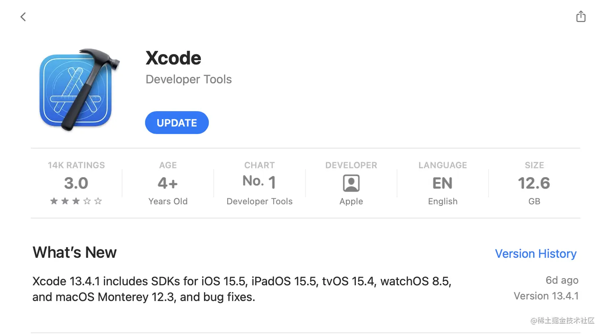This screenshot has width=604, height=334.
Task: Click the 4+ age rating
Action: [x=168, y=183]
